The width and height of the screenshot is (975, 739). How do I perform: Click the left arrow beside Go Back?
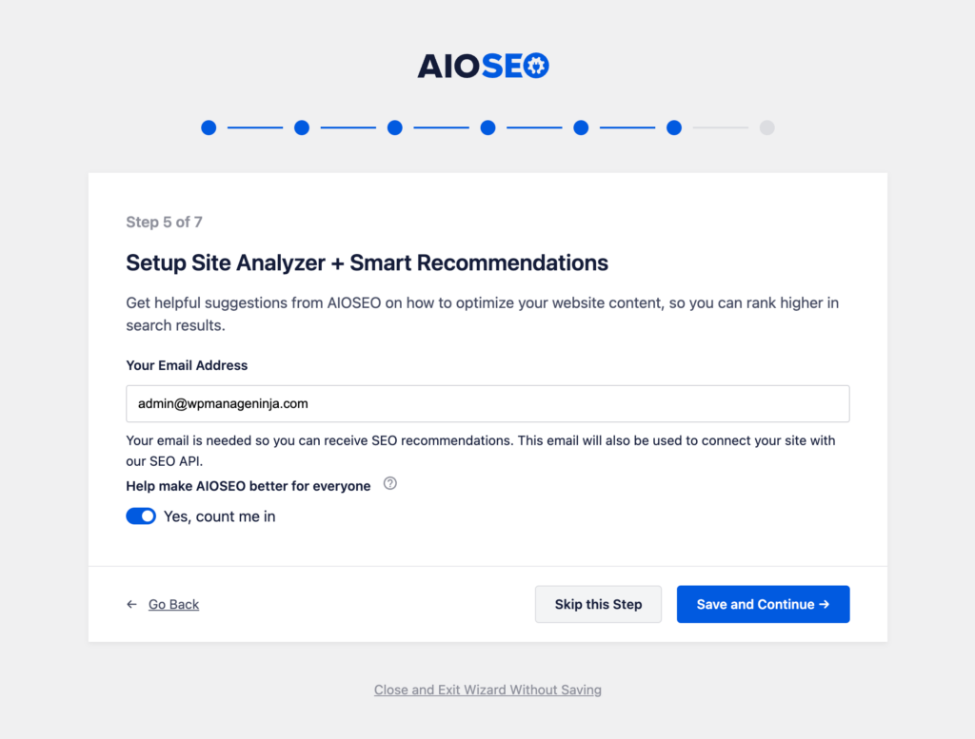(x=130, y=604)
